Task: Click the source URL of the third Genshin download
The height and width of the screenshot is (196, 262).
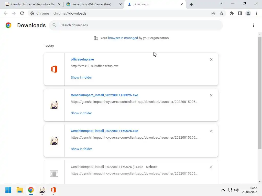Action: click(134, 138)
